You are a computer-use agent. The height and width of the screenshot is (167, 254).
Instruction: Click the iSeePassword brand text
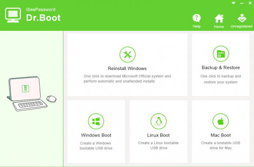coord(41,10)
